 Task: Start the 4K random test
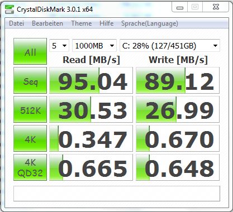tap(30, 138)
